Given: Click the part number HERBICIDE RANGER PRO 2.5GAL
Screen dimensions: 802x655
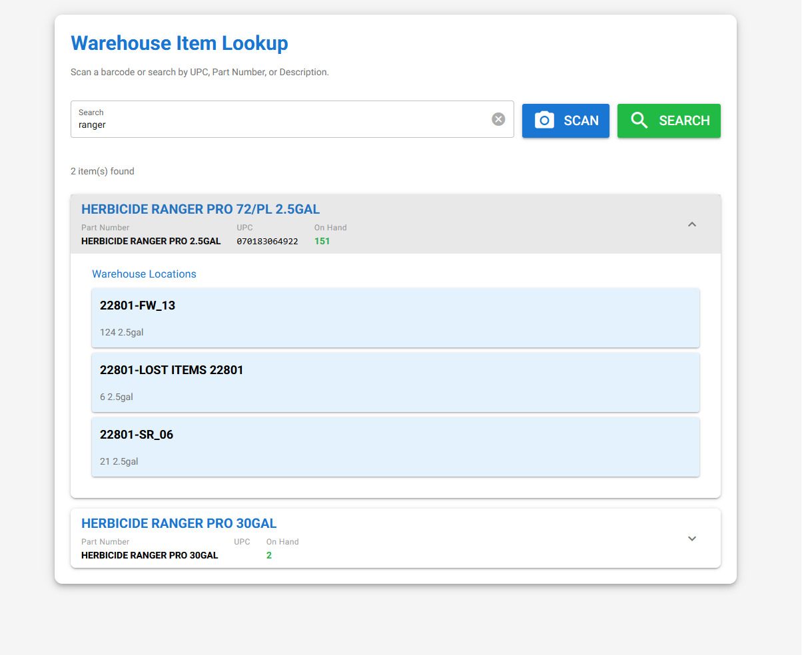Looking at the screenshot, I should tap(151, 241).
